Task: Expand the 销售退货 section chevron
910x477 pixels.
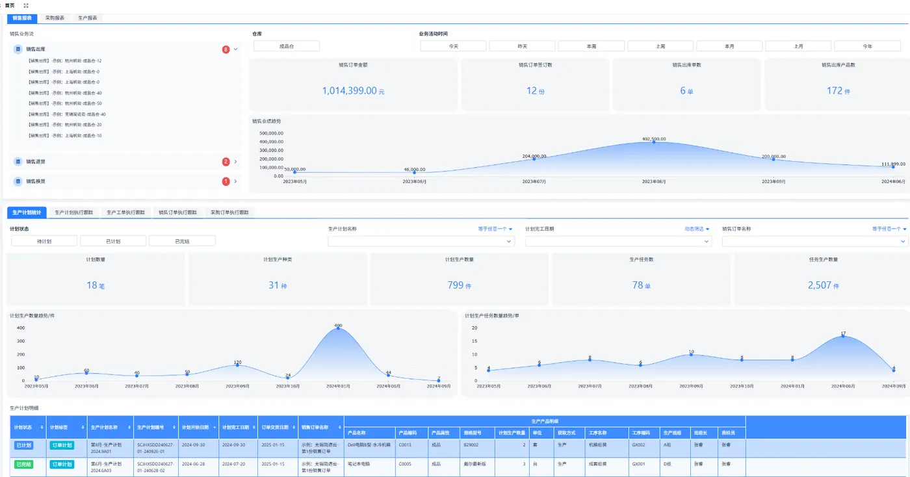Action: [235, 162]
